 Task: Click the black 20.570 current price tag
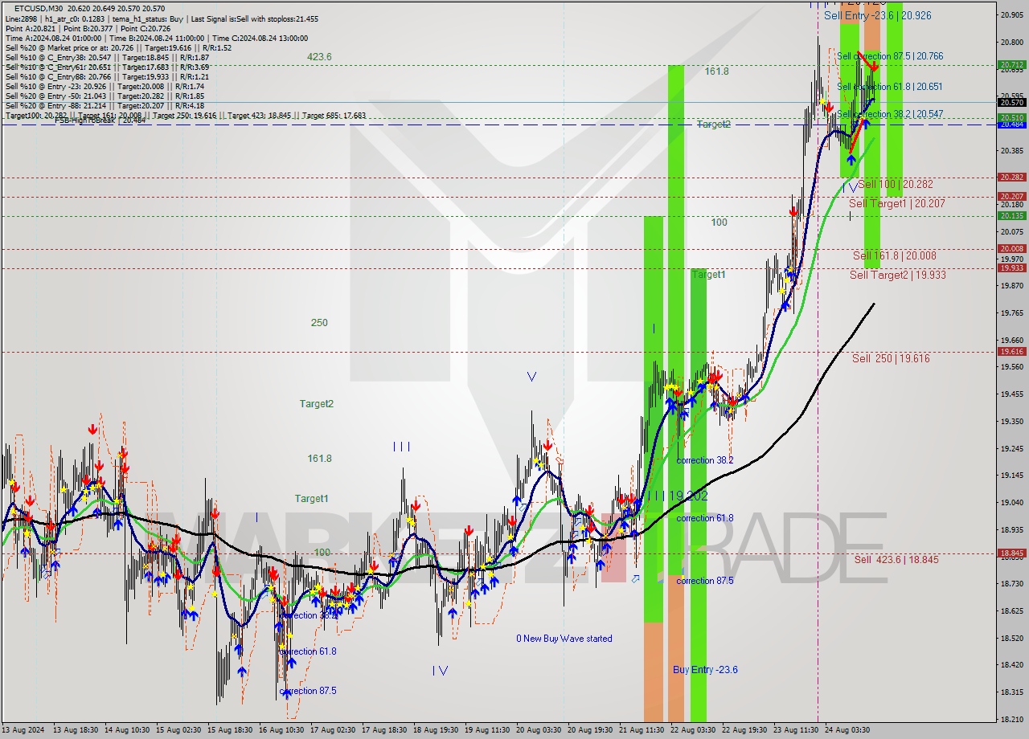1011,102
